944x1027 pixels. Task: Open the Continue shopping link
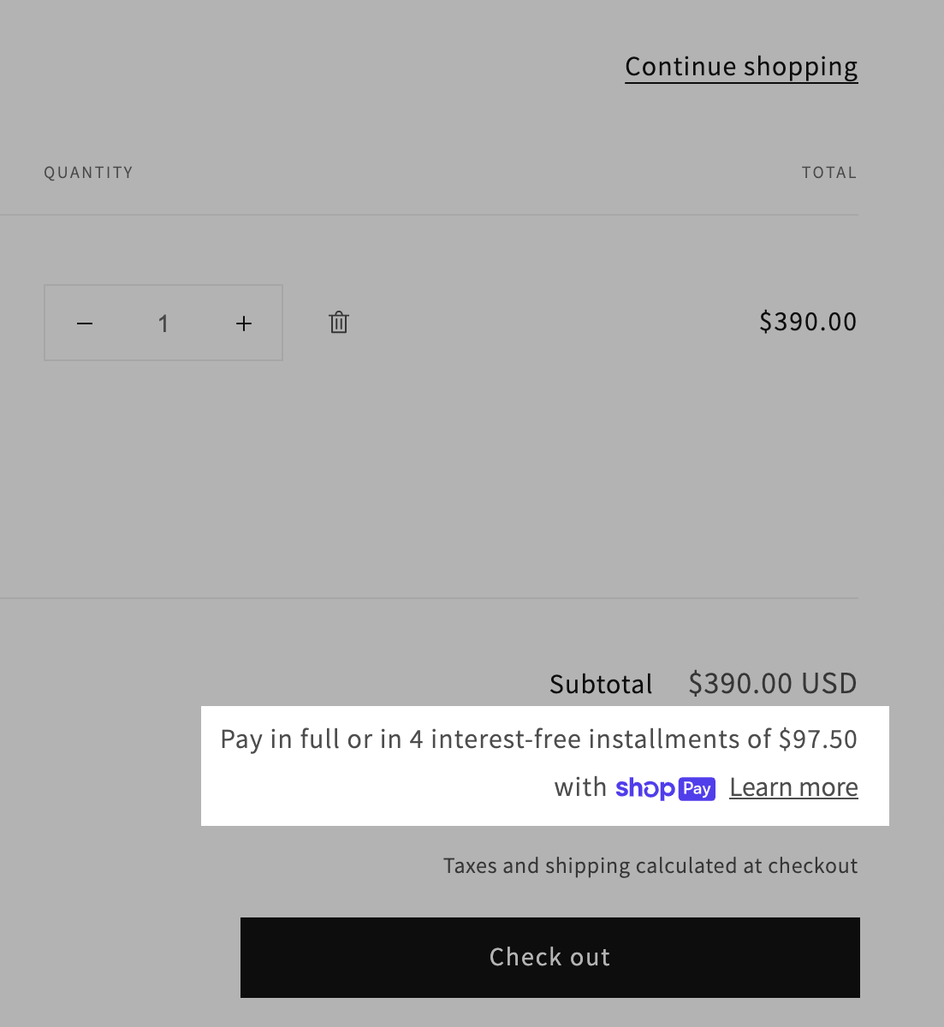coord(741,67)
